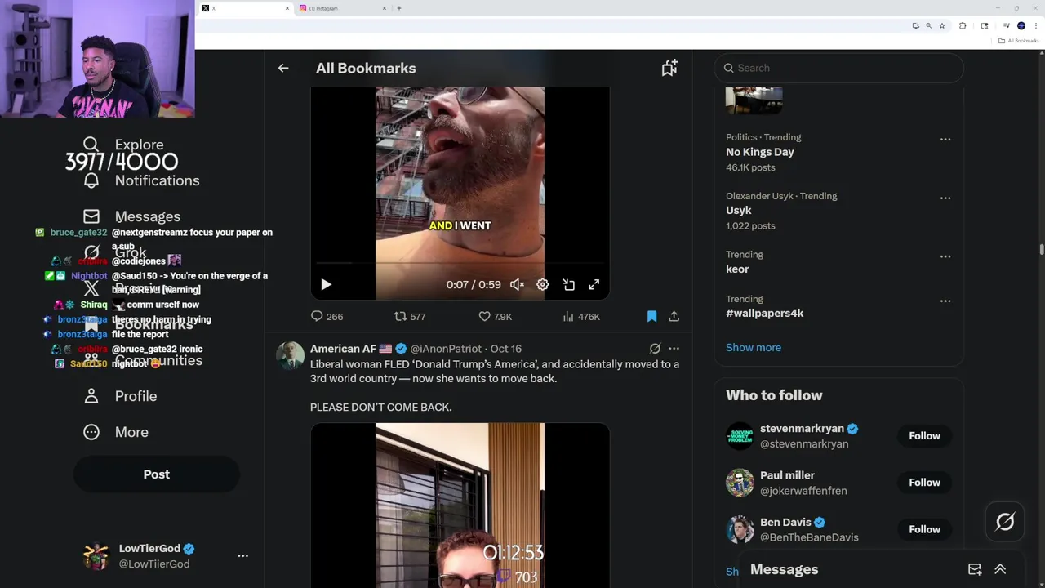
Task: Open LowTierGod account switcher dots
Action: click(242, 555)
